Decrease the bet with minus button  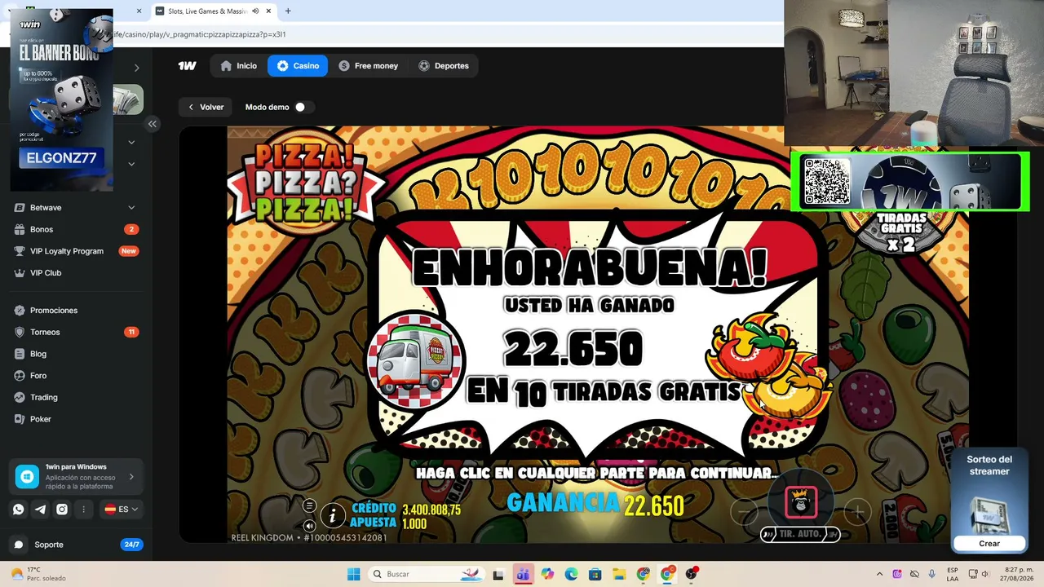point(744,512)
